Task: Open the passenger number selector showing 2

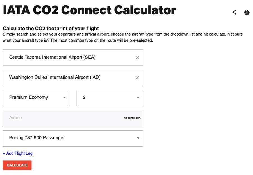Action: [110, 98]
